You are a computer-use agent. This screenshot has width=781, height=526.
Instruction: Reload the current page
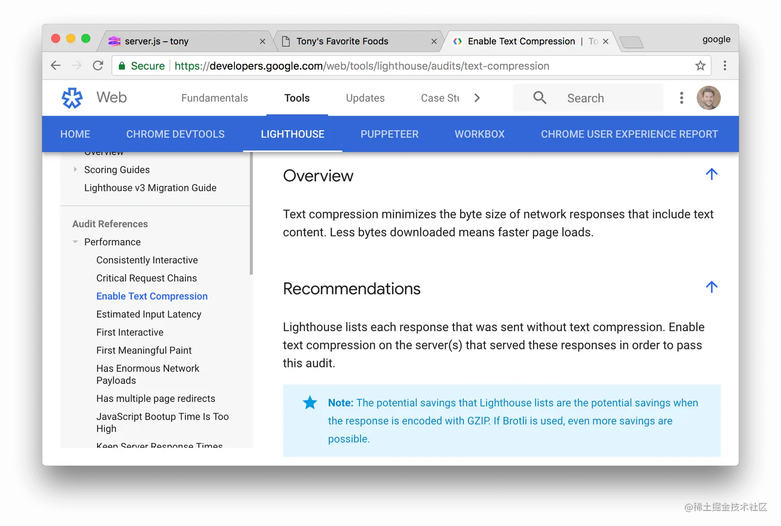pos(98,66)
